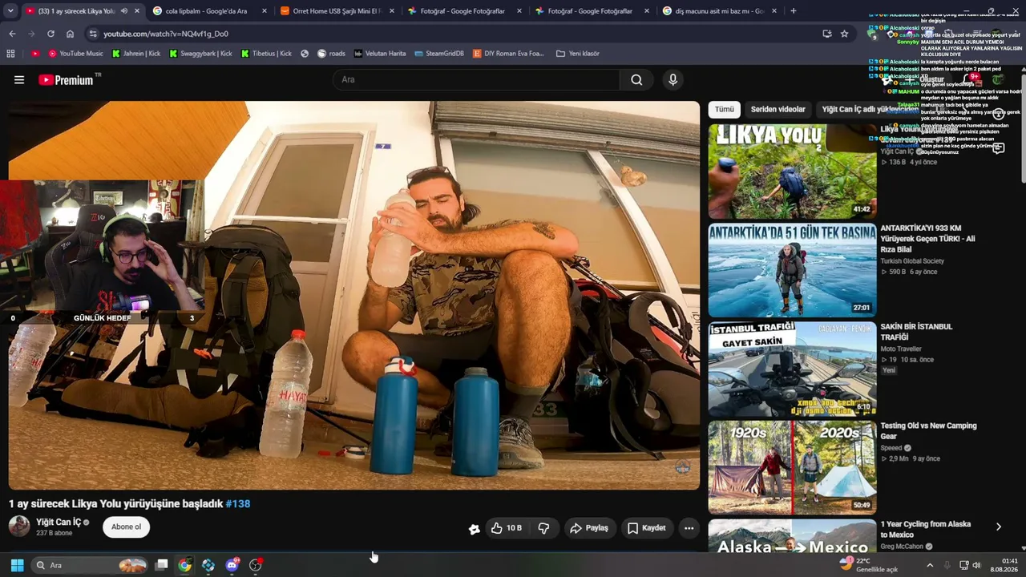The width and height of the screenshot is (1026, 577).
Task: Open the #138 hashtag in the video title
Action: (238, 504)
